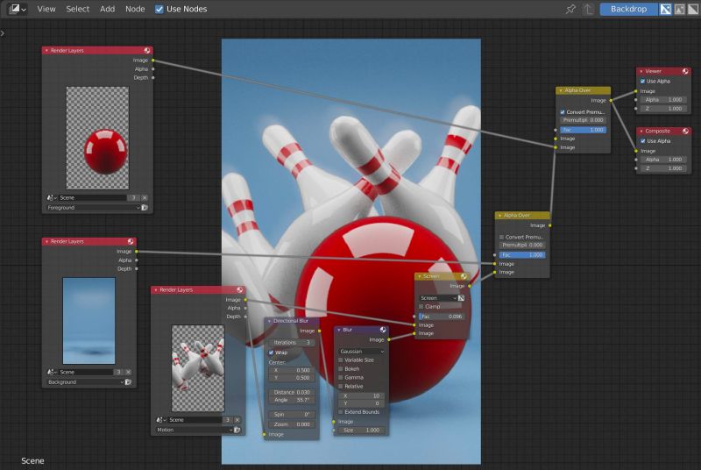Screen dimensions: 701x470
Task: Open the Screen blend mode dropdown
Action: [x=438, y=298]
